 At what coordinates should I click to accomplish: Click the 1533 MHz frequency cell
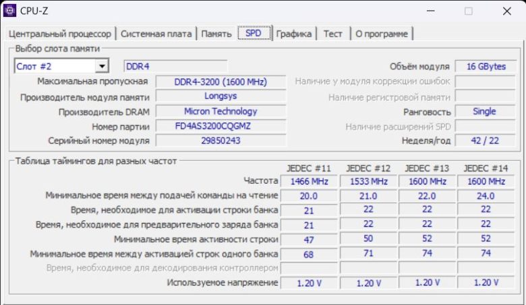(x=368, y=181)
